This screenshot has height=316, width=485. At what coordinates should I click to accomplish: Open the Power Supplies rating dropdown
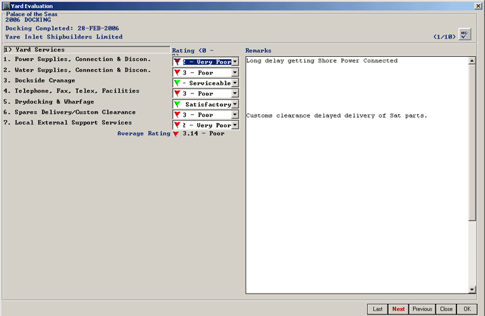[x=235, y=62]
